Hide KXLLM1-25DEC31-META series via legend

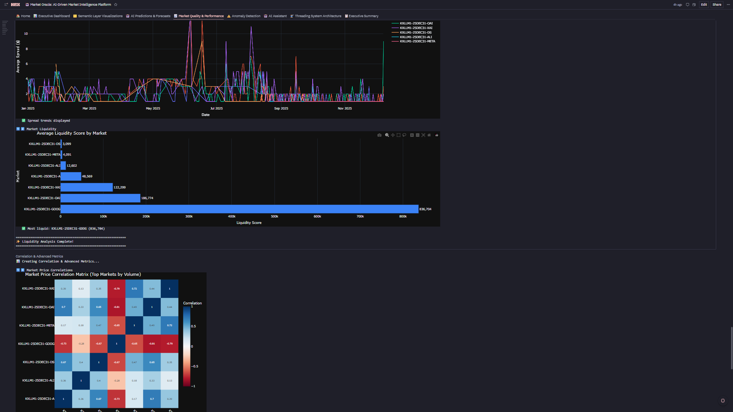(x=417, y=41)
